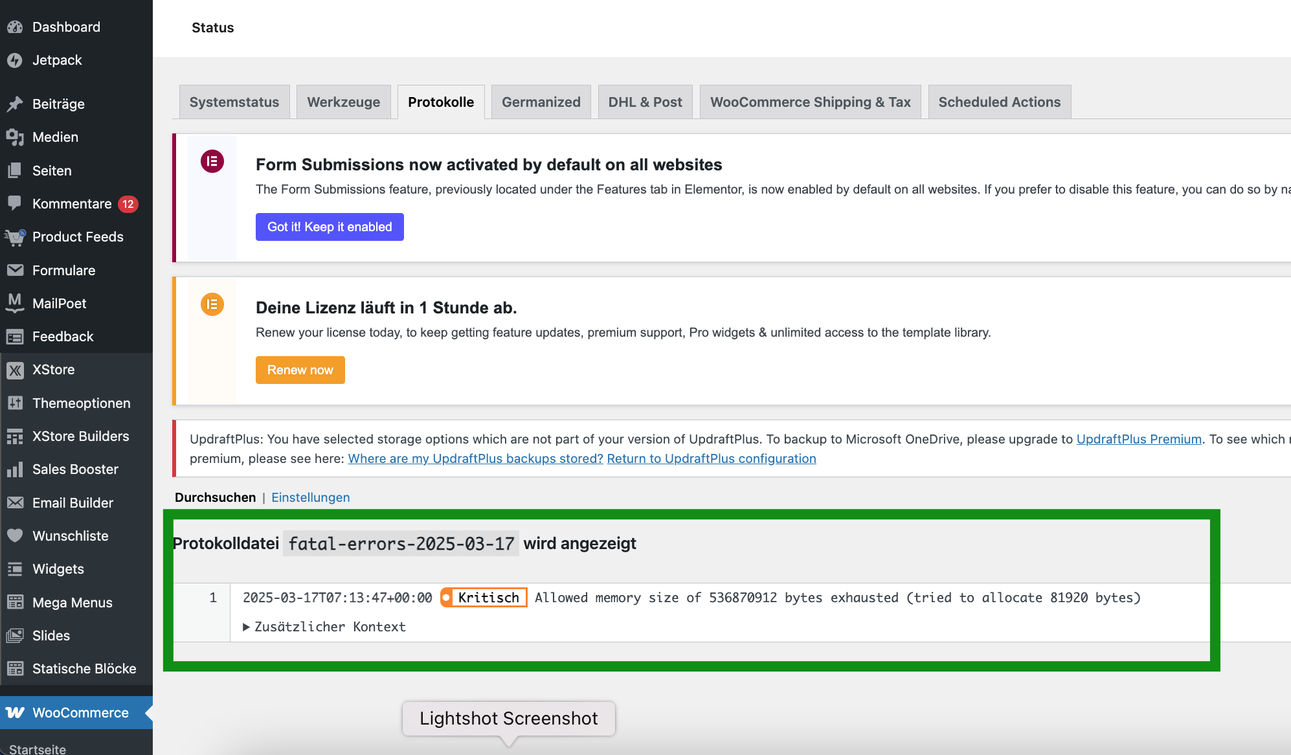
Task: Click log line number 1
Action: point(213,598)
